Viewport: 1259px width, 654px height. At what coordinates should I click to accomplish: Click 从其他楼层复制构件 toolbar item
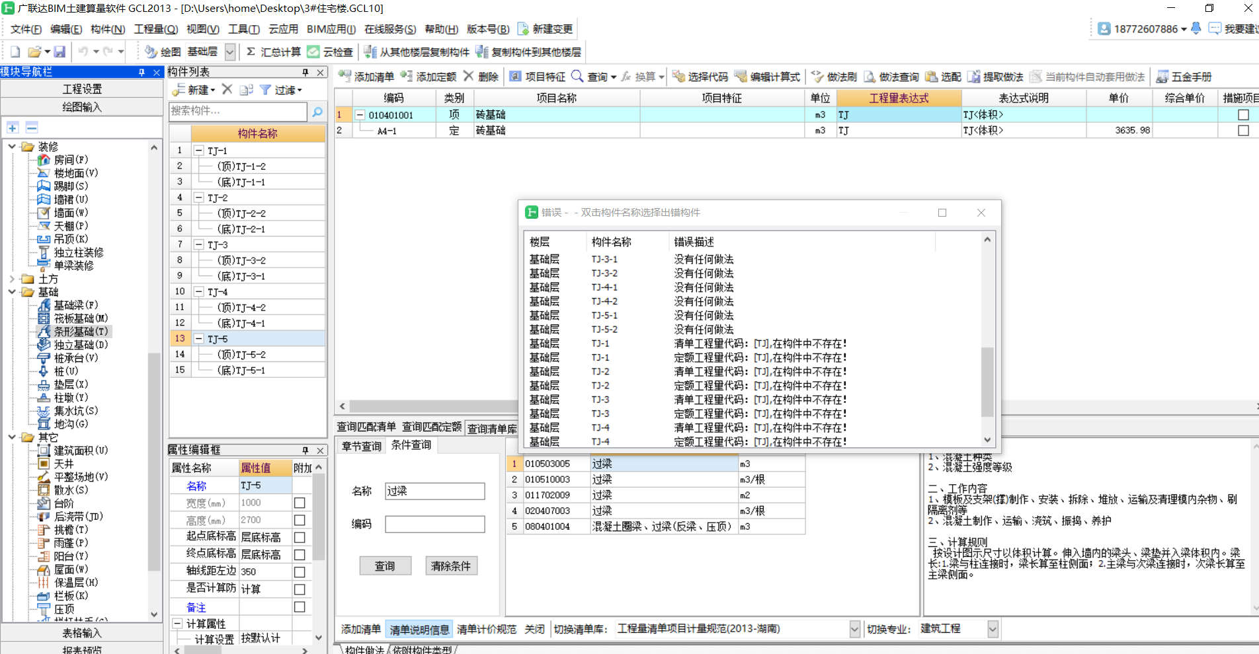pyautogui.click(x=417, y=52)
